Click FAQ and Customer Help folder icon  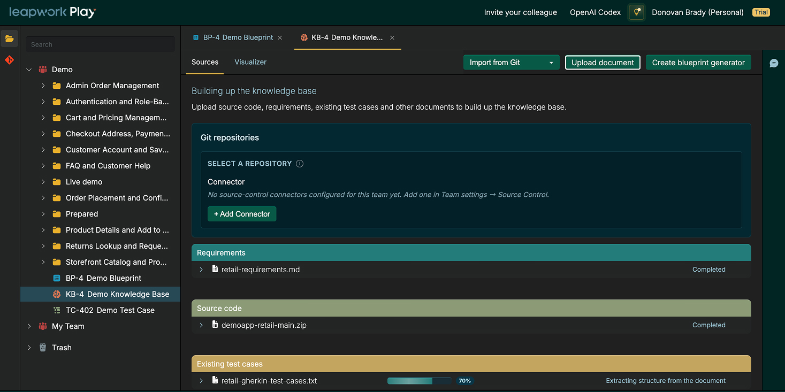pyautogui.click(x=57, y=166)
